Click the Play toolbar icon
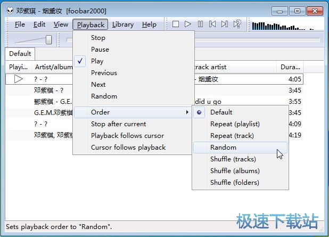 click(188, 24)
